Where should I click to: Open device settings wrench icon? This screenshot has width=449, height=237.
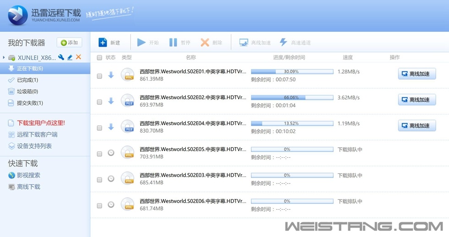tap(61, 57)
